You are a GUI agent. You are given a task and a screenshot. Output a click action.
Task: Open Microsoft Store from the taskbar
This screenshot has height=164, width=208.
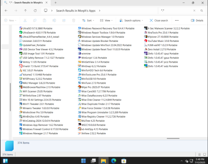pos(124,161)
